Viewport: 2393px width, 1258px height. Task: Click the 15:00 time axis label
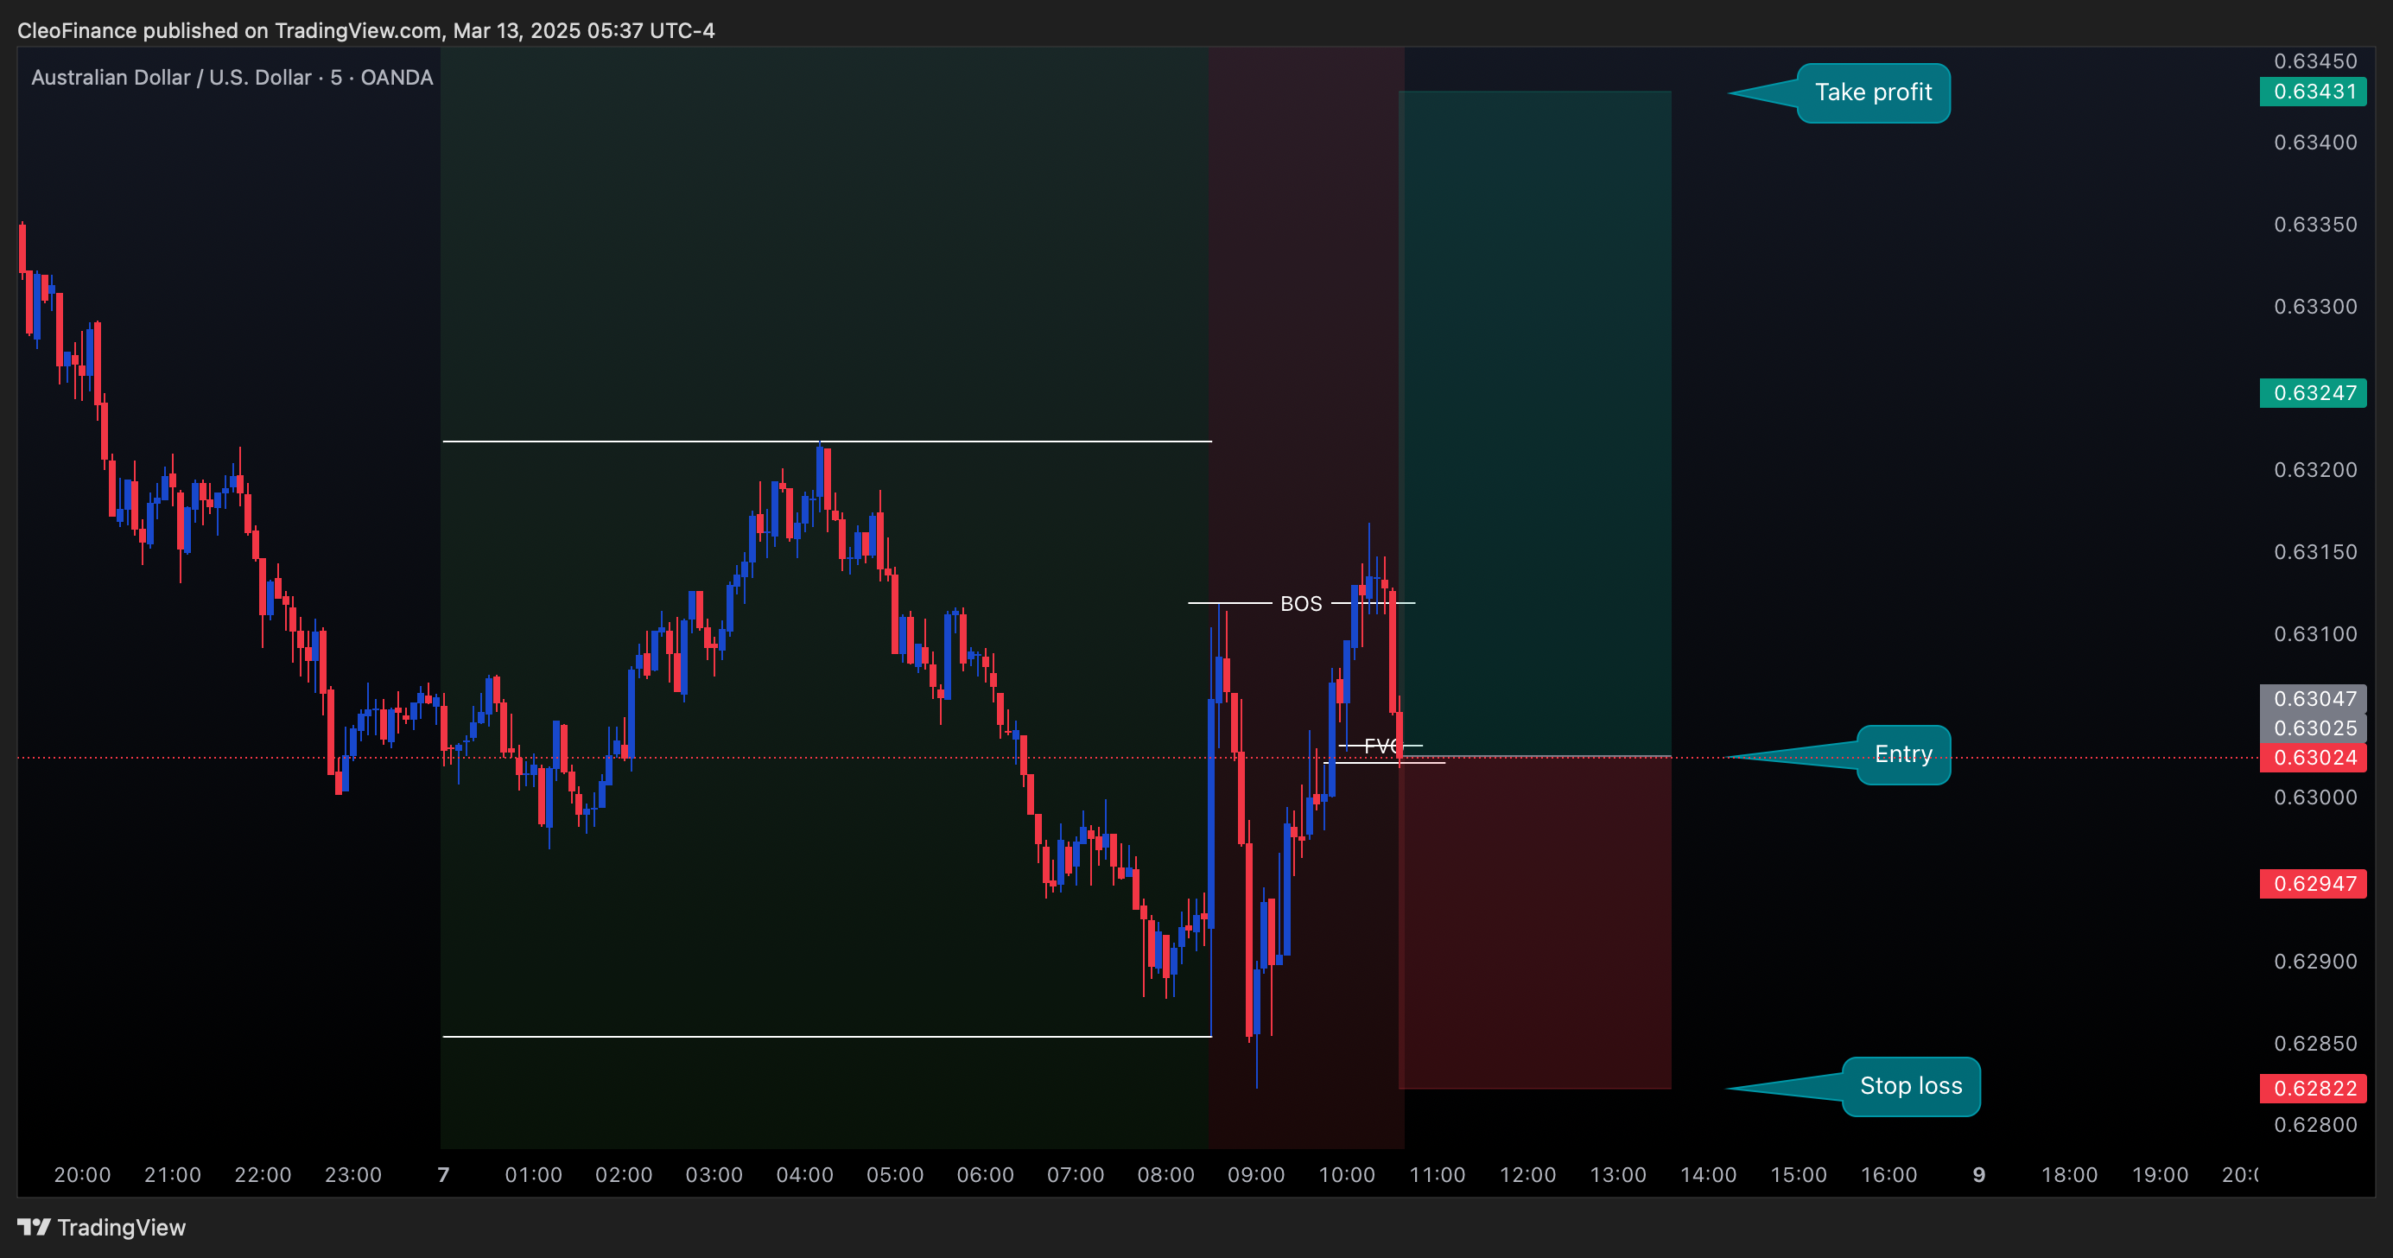(1799, 1175)
